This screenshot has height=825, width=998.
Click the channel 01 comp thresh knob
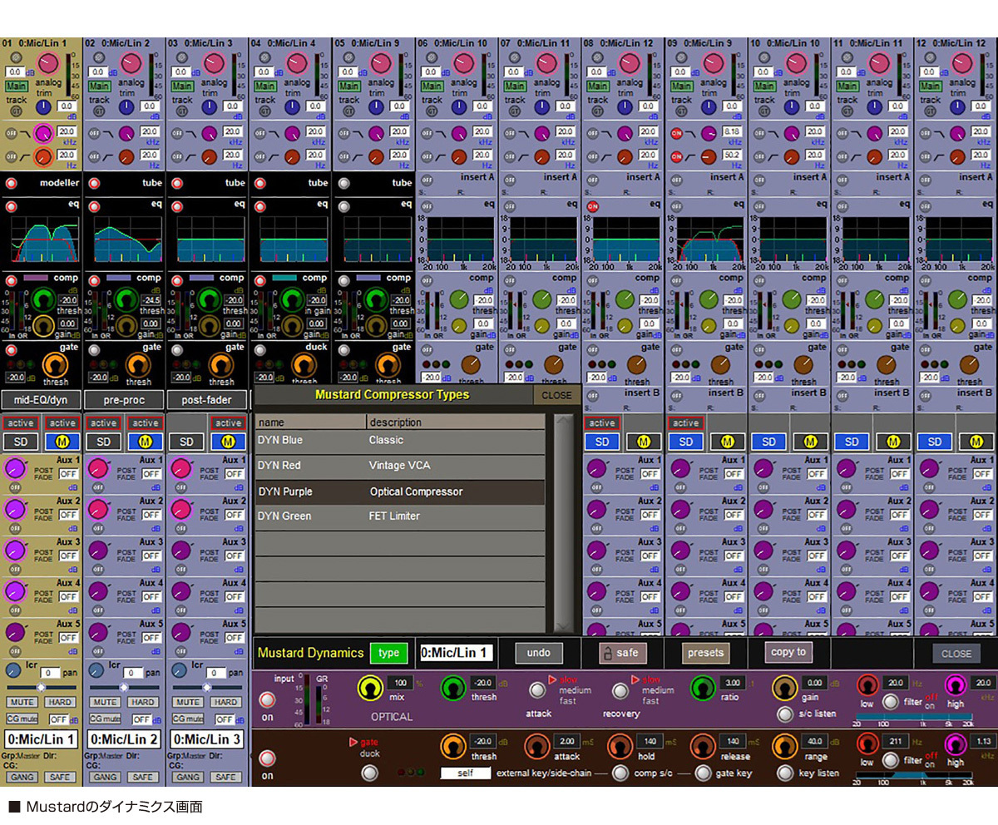click(44, 300)
